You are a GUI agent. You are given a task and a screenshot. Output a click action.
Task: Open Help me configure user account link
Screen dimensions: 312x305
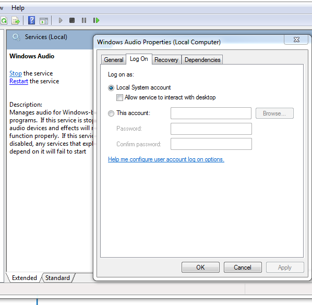pyautogui.click(x=166, y=159)
